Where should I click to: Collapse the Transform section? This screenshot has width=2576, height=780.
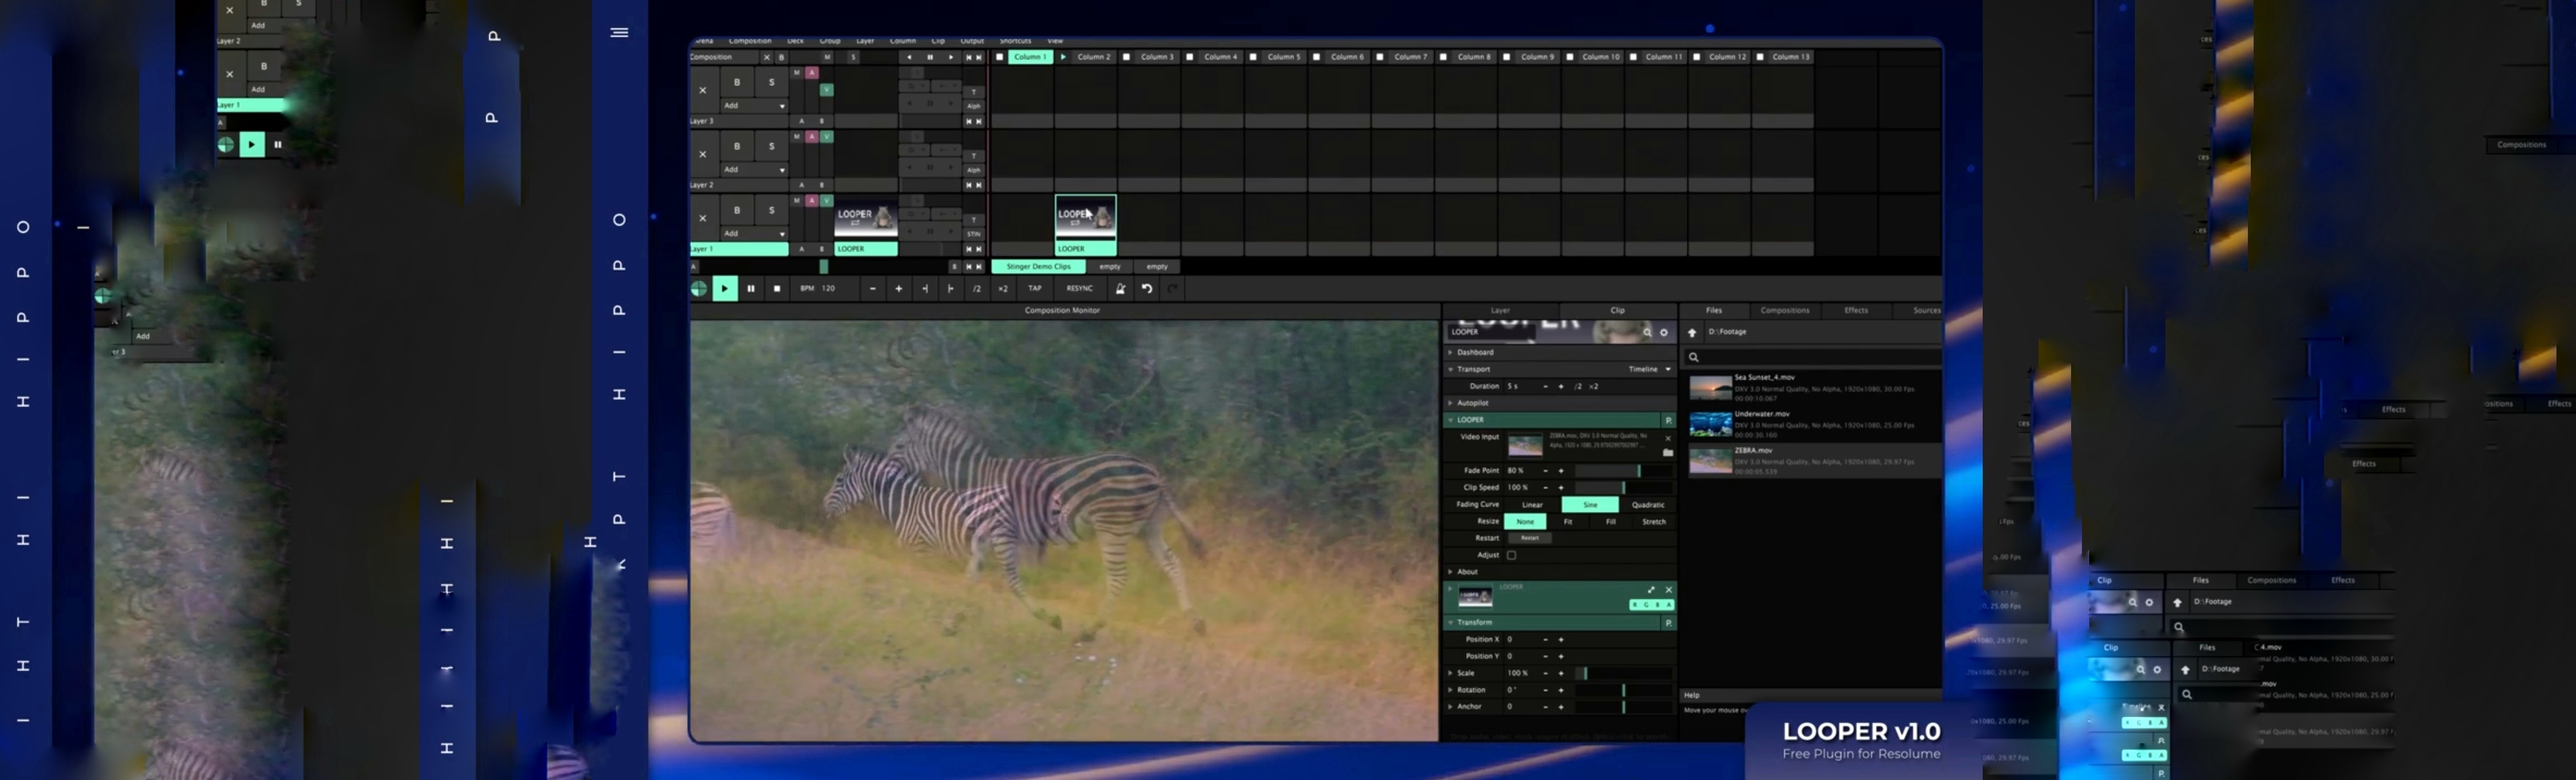tap(1451, 623)
